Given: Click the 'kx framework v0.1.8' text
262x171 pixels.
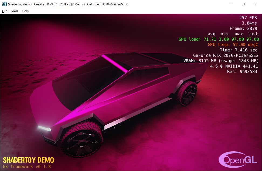Looking at the screenshot, I should coord(27,166).
